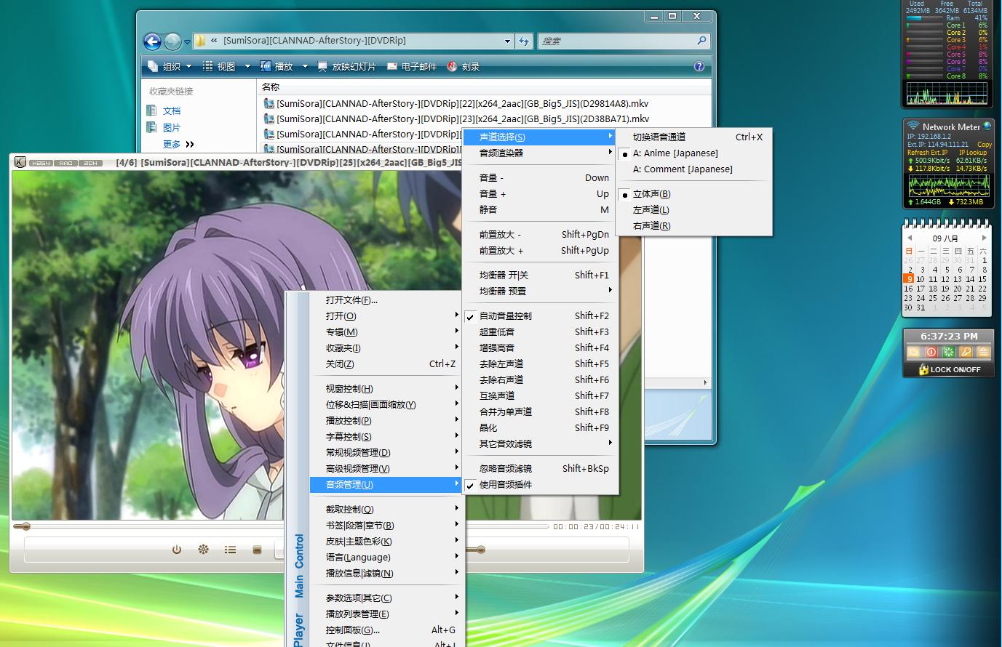This screenshot has height=647, width=1002.
Task: Open 皮肤|主题色彩(K) submenu
Action: [386, 542]
